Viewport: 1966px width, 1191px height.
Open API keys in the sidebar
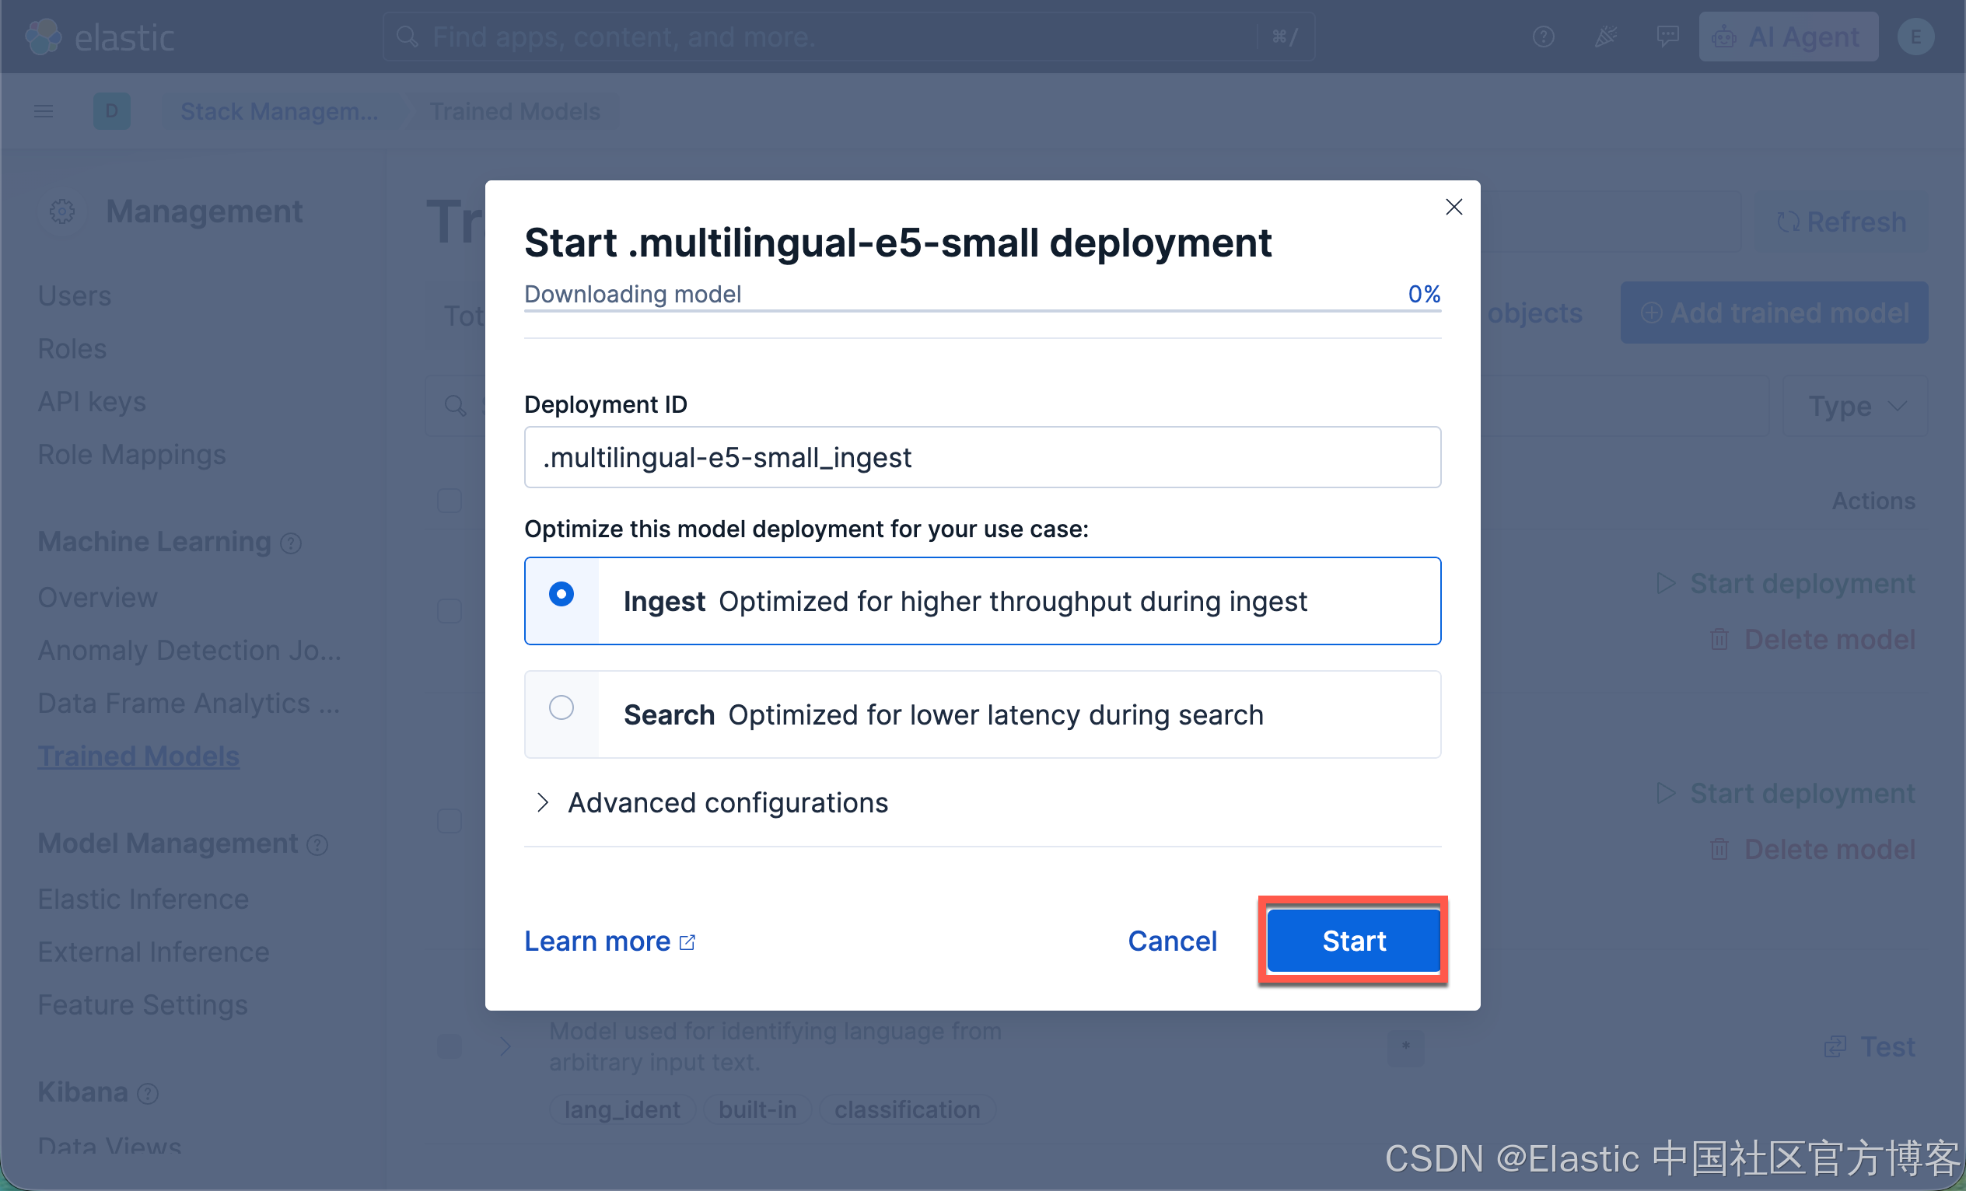click(x=92, y=401)
